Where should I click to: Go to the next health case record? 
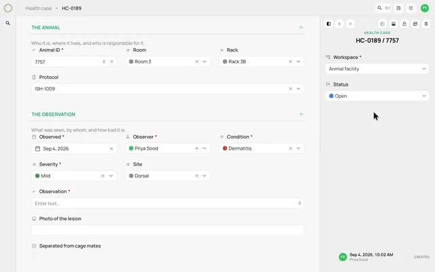coord(350,24)
